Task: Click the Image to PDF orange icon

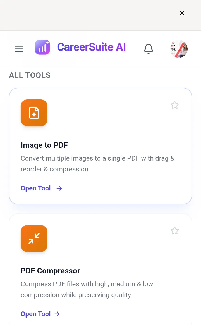Action: point(34,113)
